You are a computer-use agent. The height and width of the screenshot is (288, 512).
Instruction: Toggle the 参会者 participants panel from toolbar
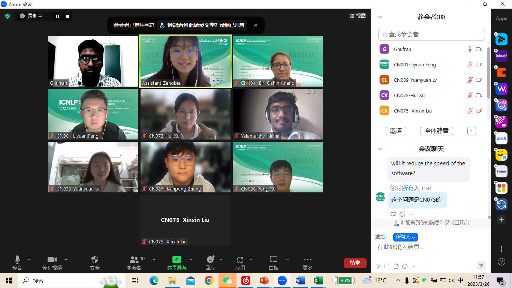[x=134, y=263]
